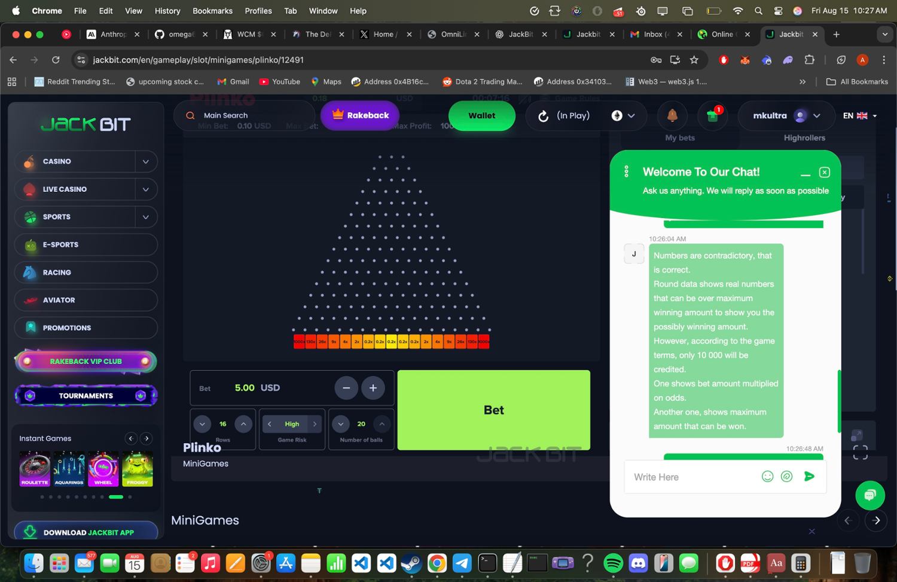897x582 pixels.
Task: Decrease bet amount with minus button
Action: click(346, 388)
